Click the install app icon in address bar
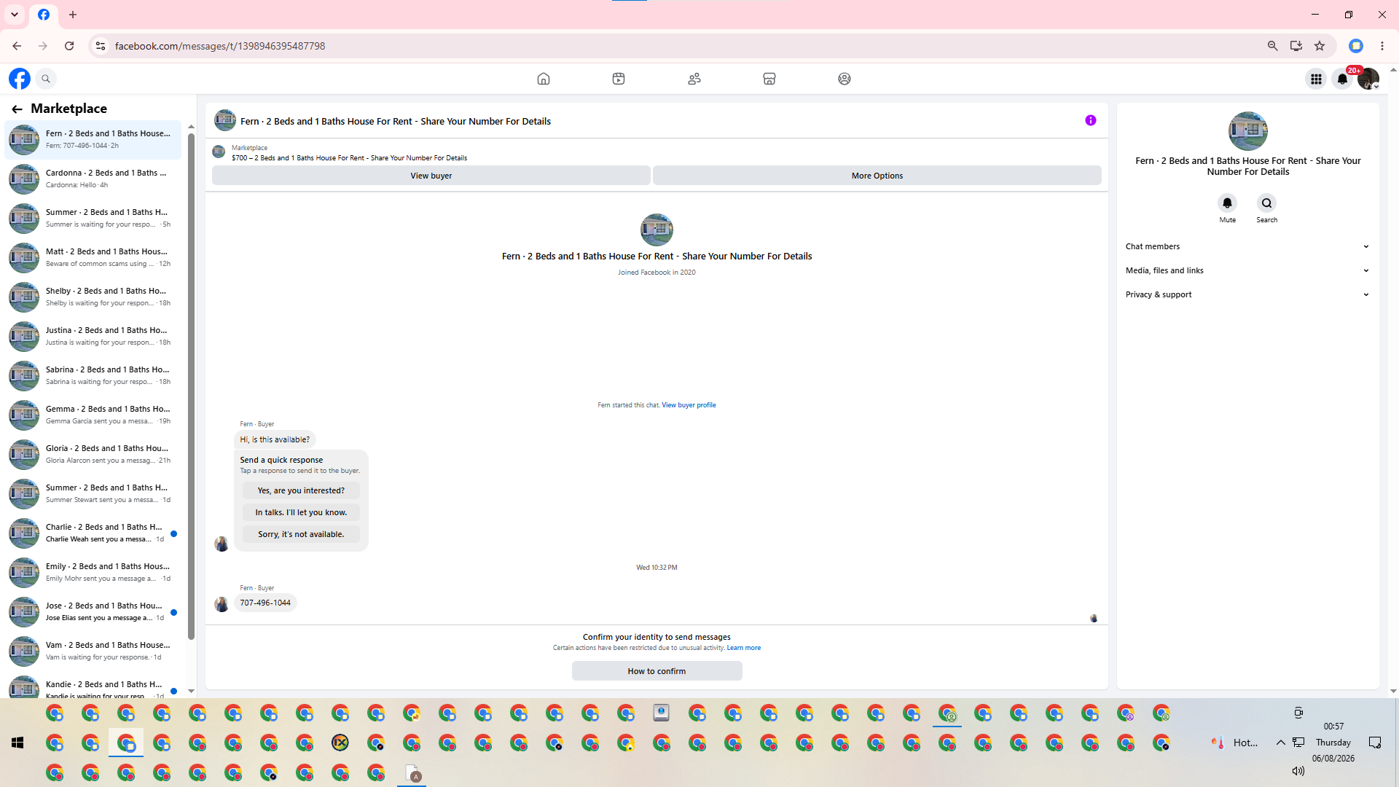Image resolution: width=1399 pixels, height=787 pixels. [1296, 46]
